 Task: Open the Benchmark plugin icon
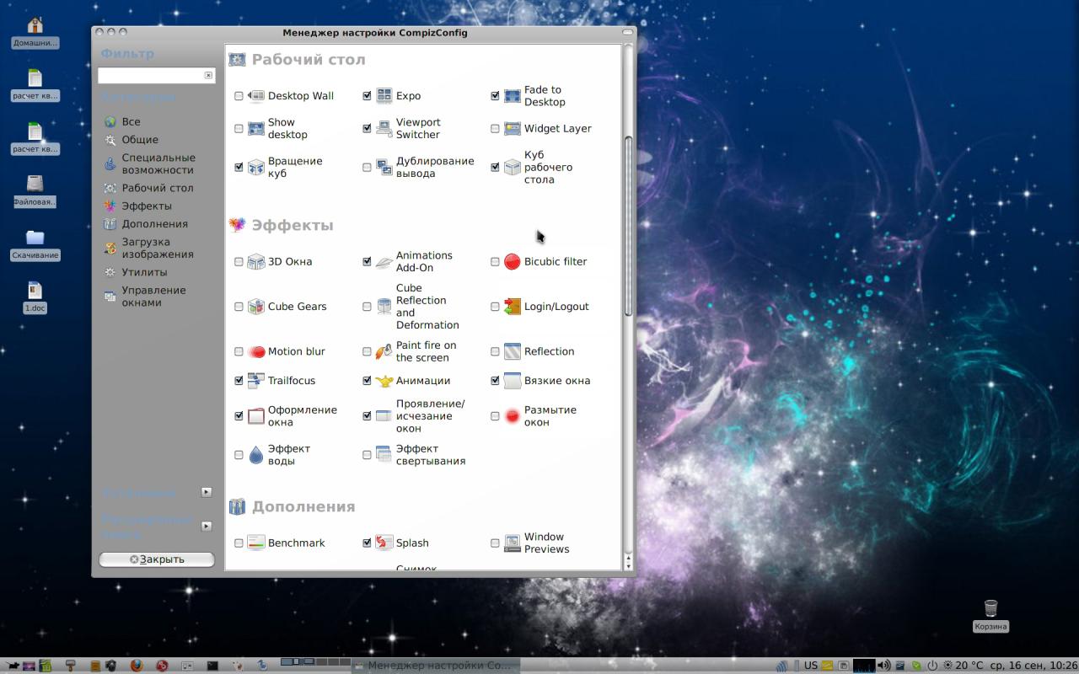coord(256,543)
